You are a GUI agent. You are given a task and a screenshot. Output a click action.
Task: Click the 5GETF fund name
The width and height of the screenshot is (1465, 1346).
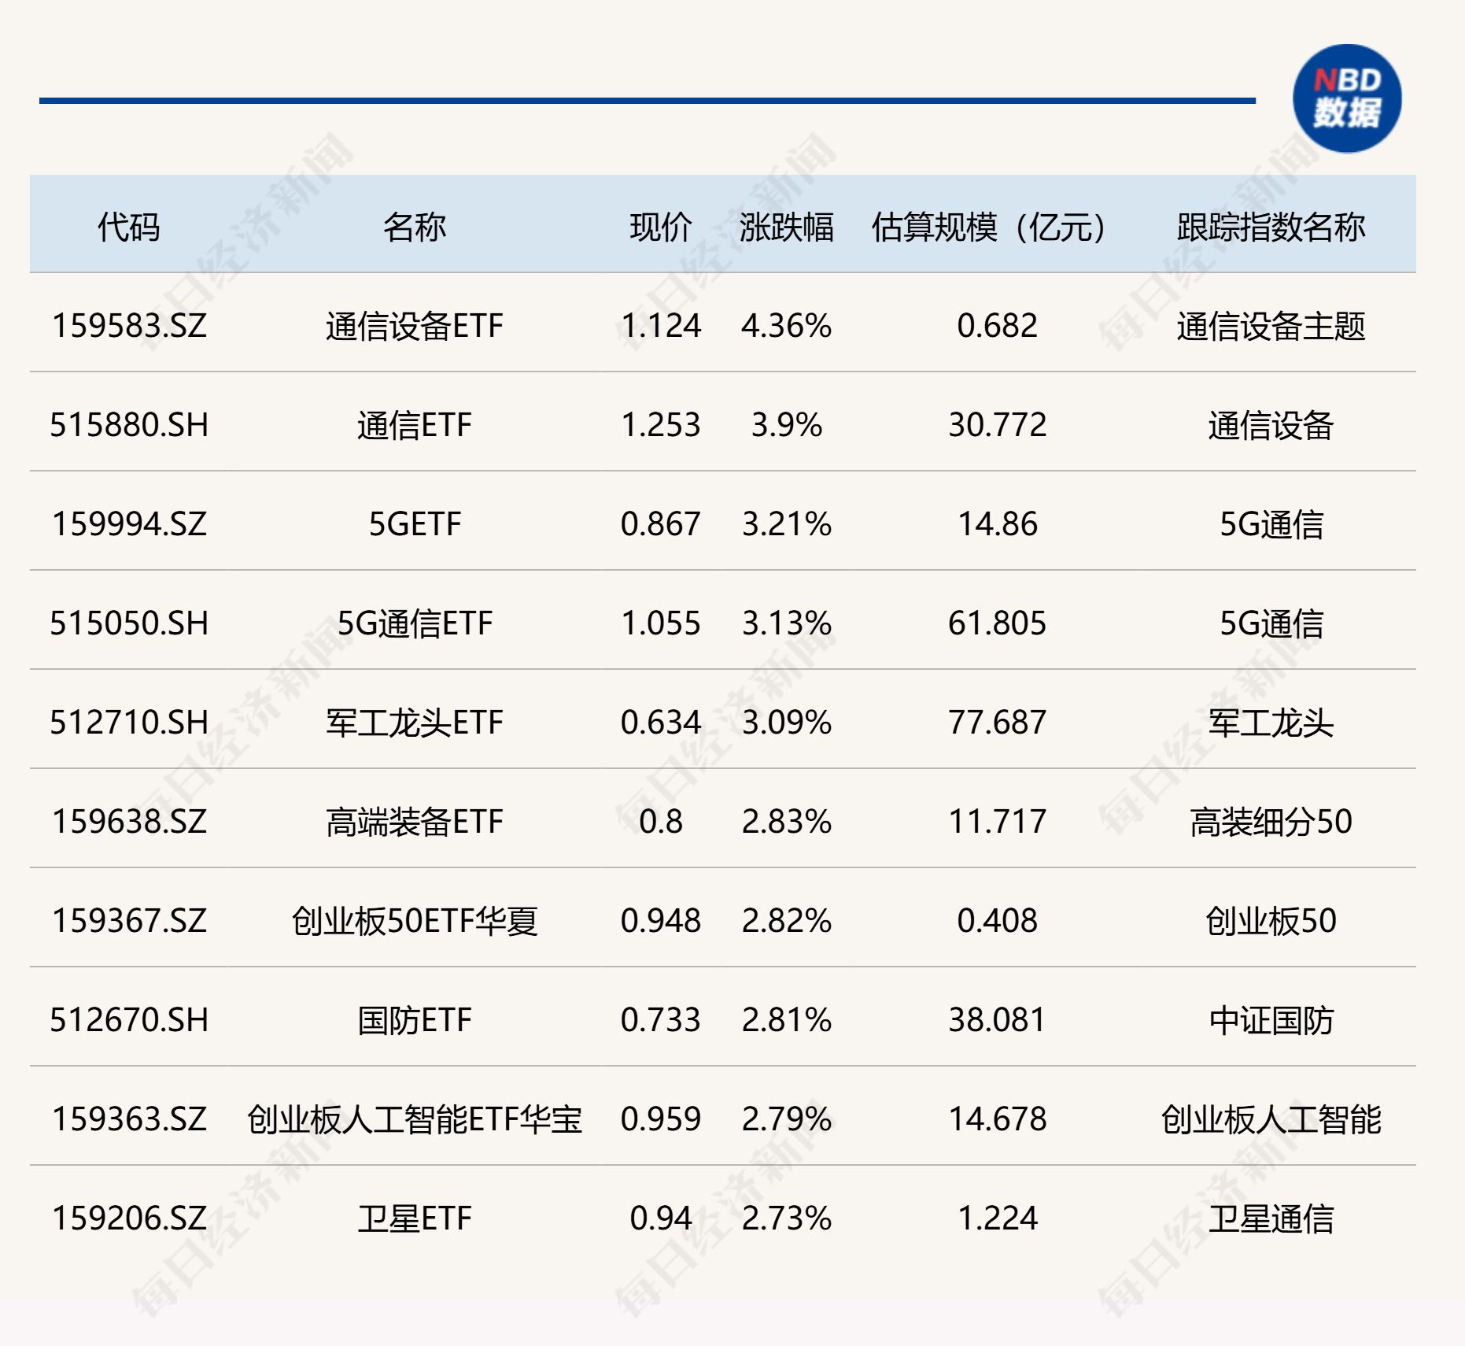click(417, 525)
